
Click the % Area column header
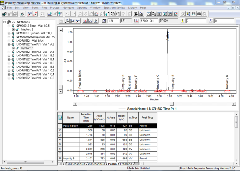(x=111, y=118)
